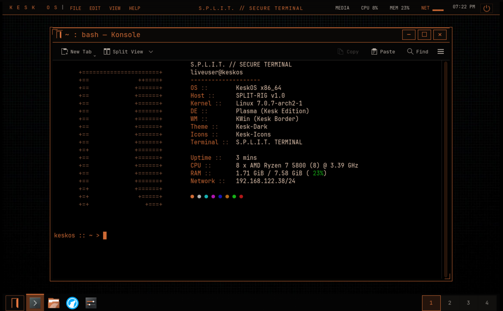Open the FILE menu in top bar

(76, 8)
